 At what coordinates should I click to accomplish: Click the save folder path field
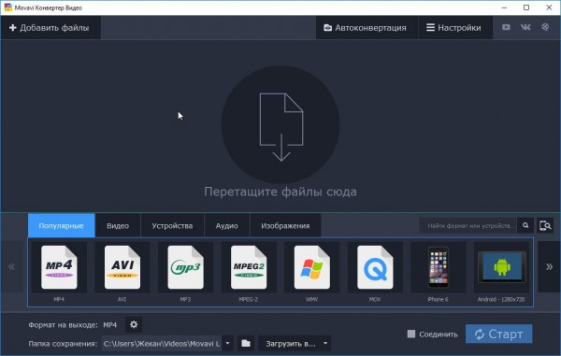tap(162, 344)
